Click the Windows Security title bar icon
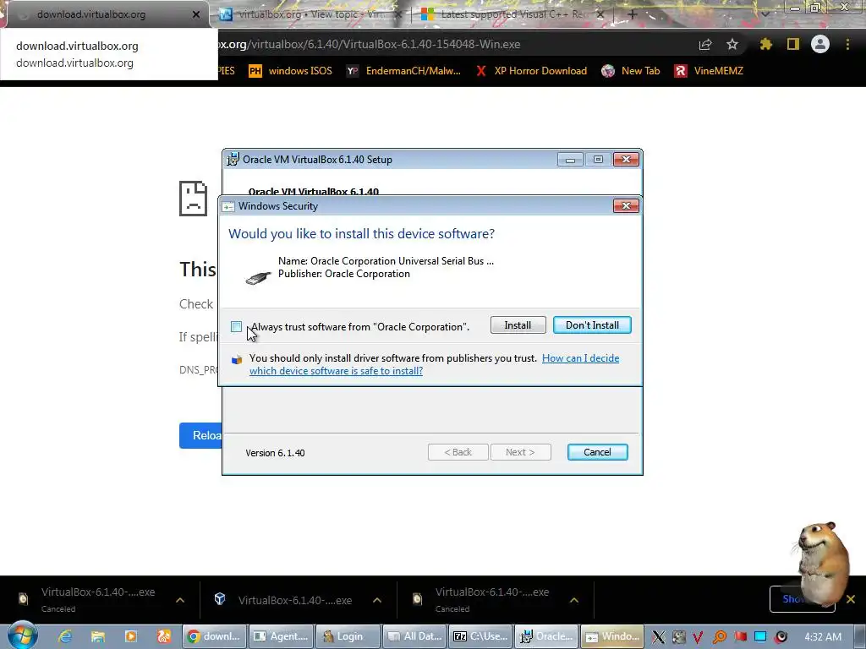The height and width of the screenshot is (649, 866). click(x=228, y=206)
